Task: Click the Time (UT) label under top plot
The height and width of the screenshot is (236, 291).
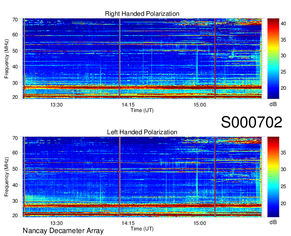Action: [142, 110]
